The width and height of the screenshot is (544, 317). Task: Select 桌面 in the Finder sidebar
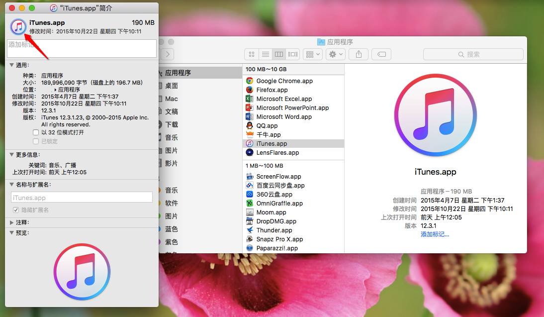pos(172,86)
